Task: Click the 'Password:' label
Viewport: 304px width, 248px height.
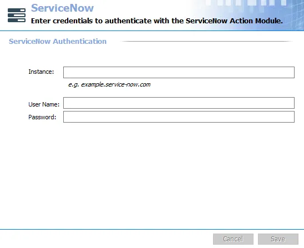Action: 42,117
